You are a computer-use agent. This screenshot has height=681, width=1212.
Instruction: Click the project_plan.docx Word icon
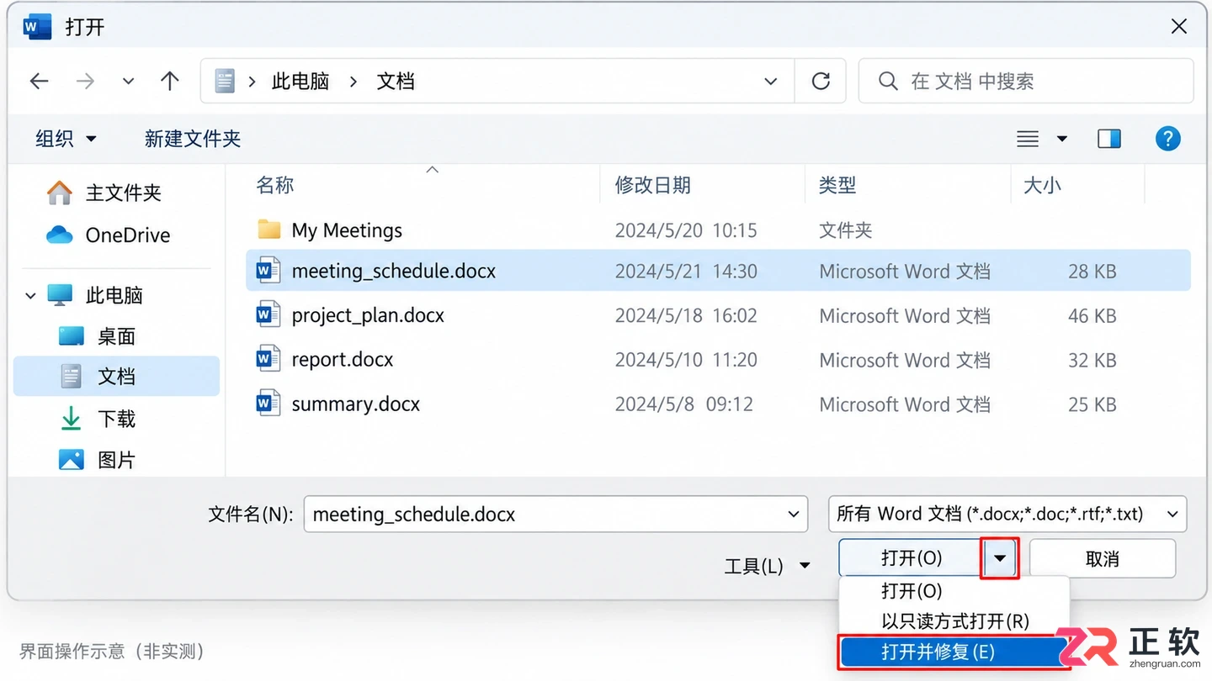coord(268,315)
